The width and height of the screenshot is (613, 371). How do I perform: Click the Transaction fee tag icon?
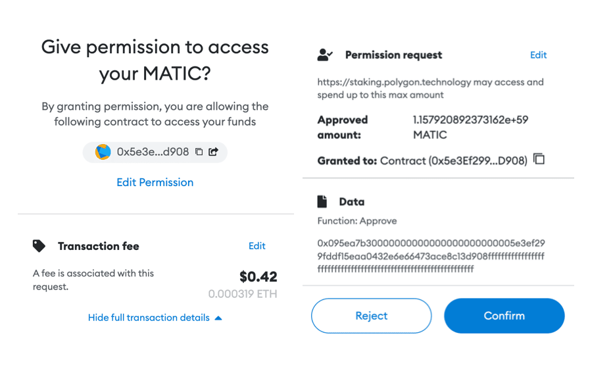click(39, 246)
